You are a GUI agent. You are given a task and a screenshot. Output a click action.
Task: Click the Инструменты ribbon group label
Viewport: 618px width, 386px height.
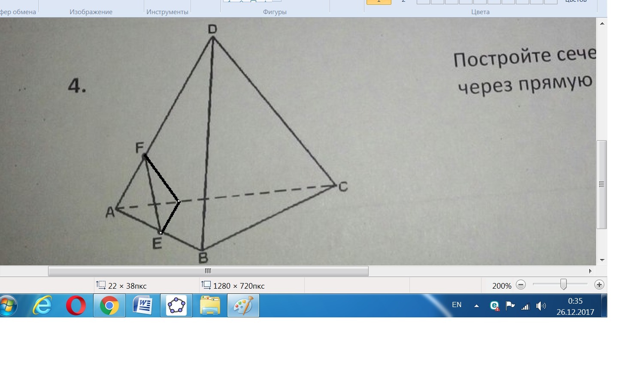click(167, 12)
